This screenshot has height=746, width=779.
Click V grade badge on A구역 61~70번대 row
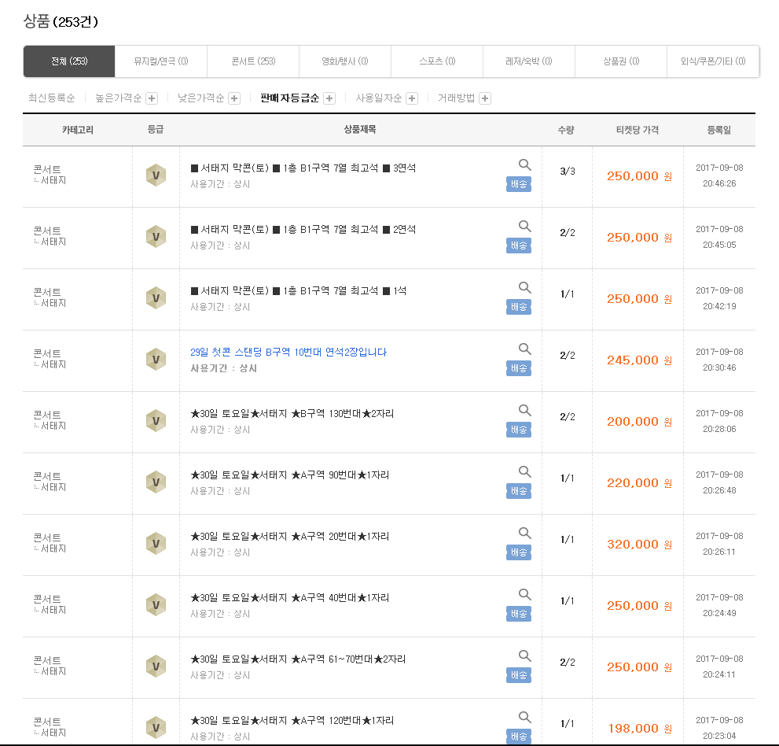coord(156,667)
